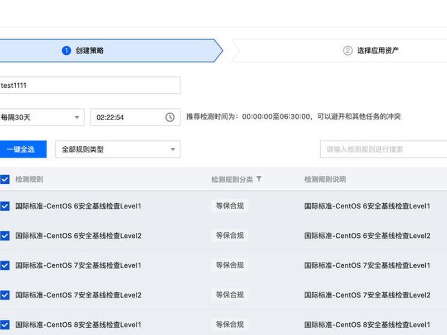Filter by 检测规则分类 funnel icon
447x335 pixels.
pos(259,179)
